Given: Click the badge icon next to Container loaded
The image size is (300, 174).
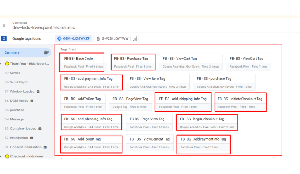Looking at the screenshot, I should 40,129.
